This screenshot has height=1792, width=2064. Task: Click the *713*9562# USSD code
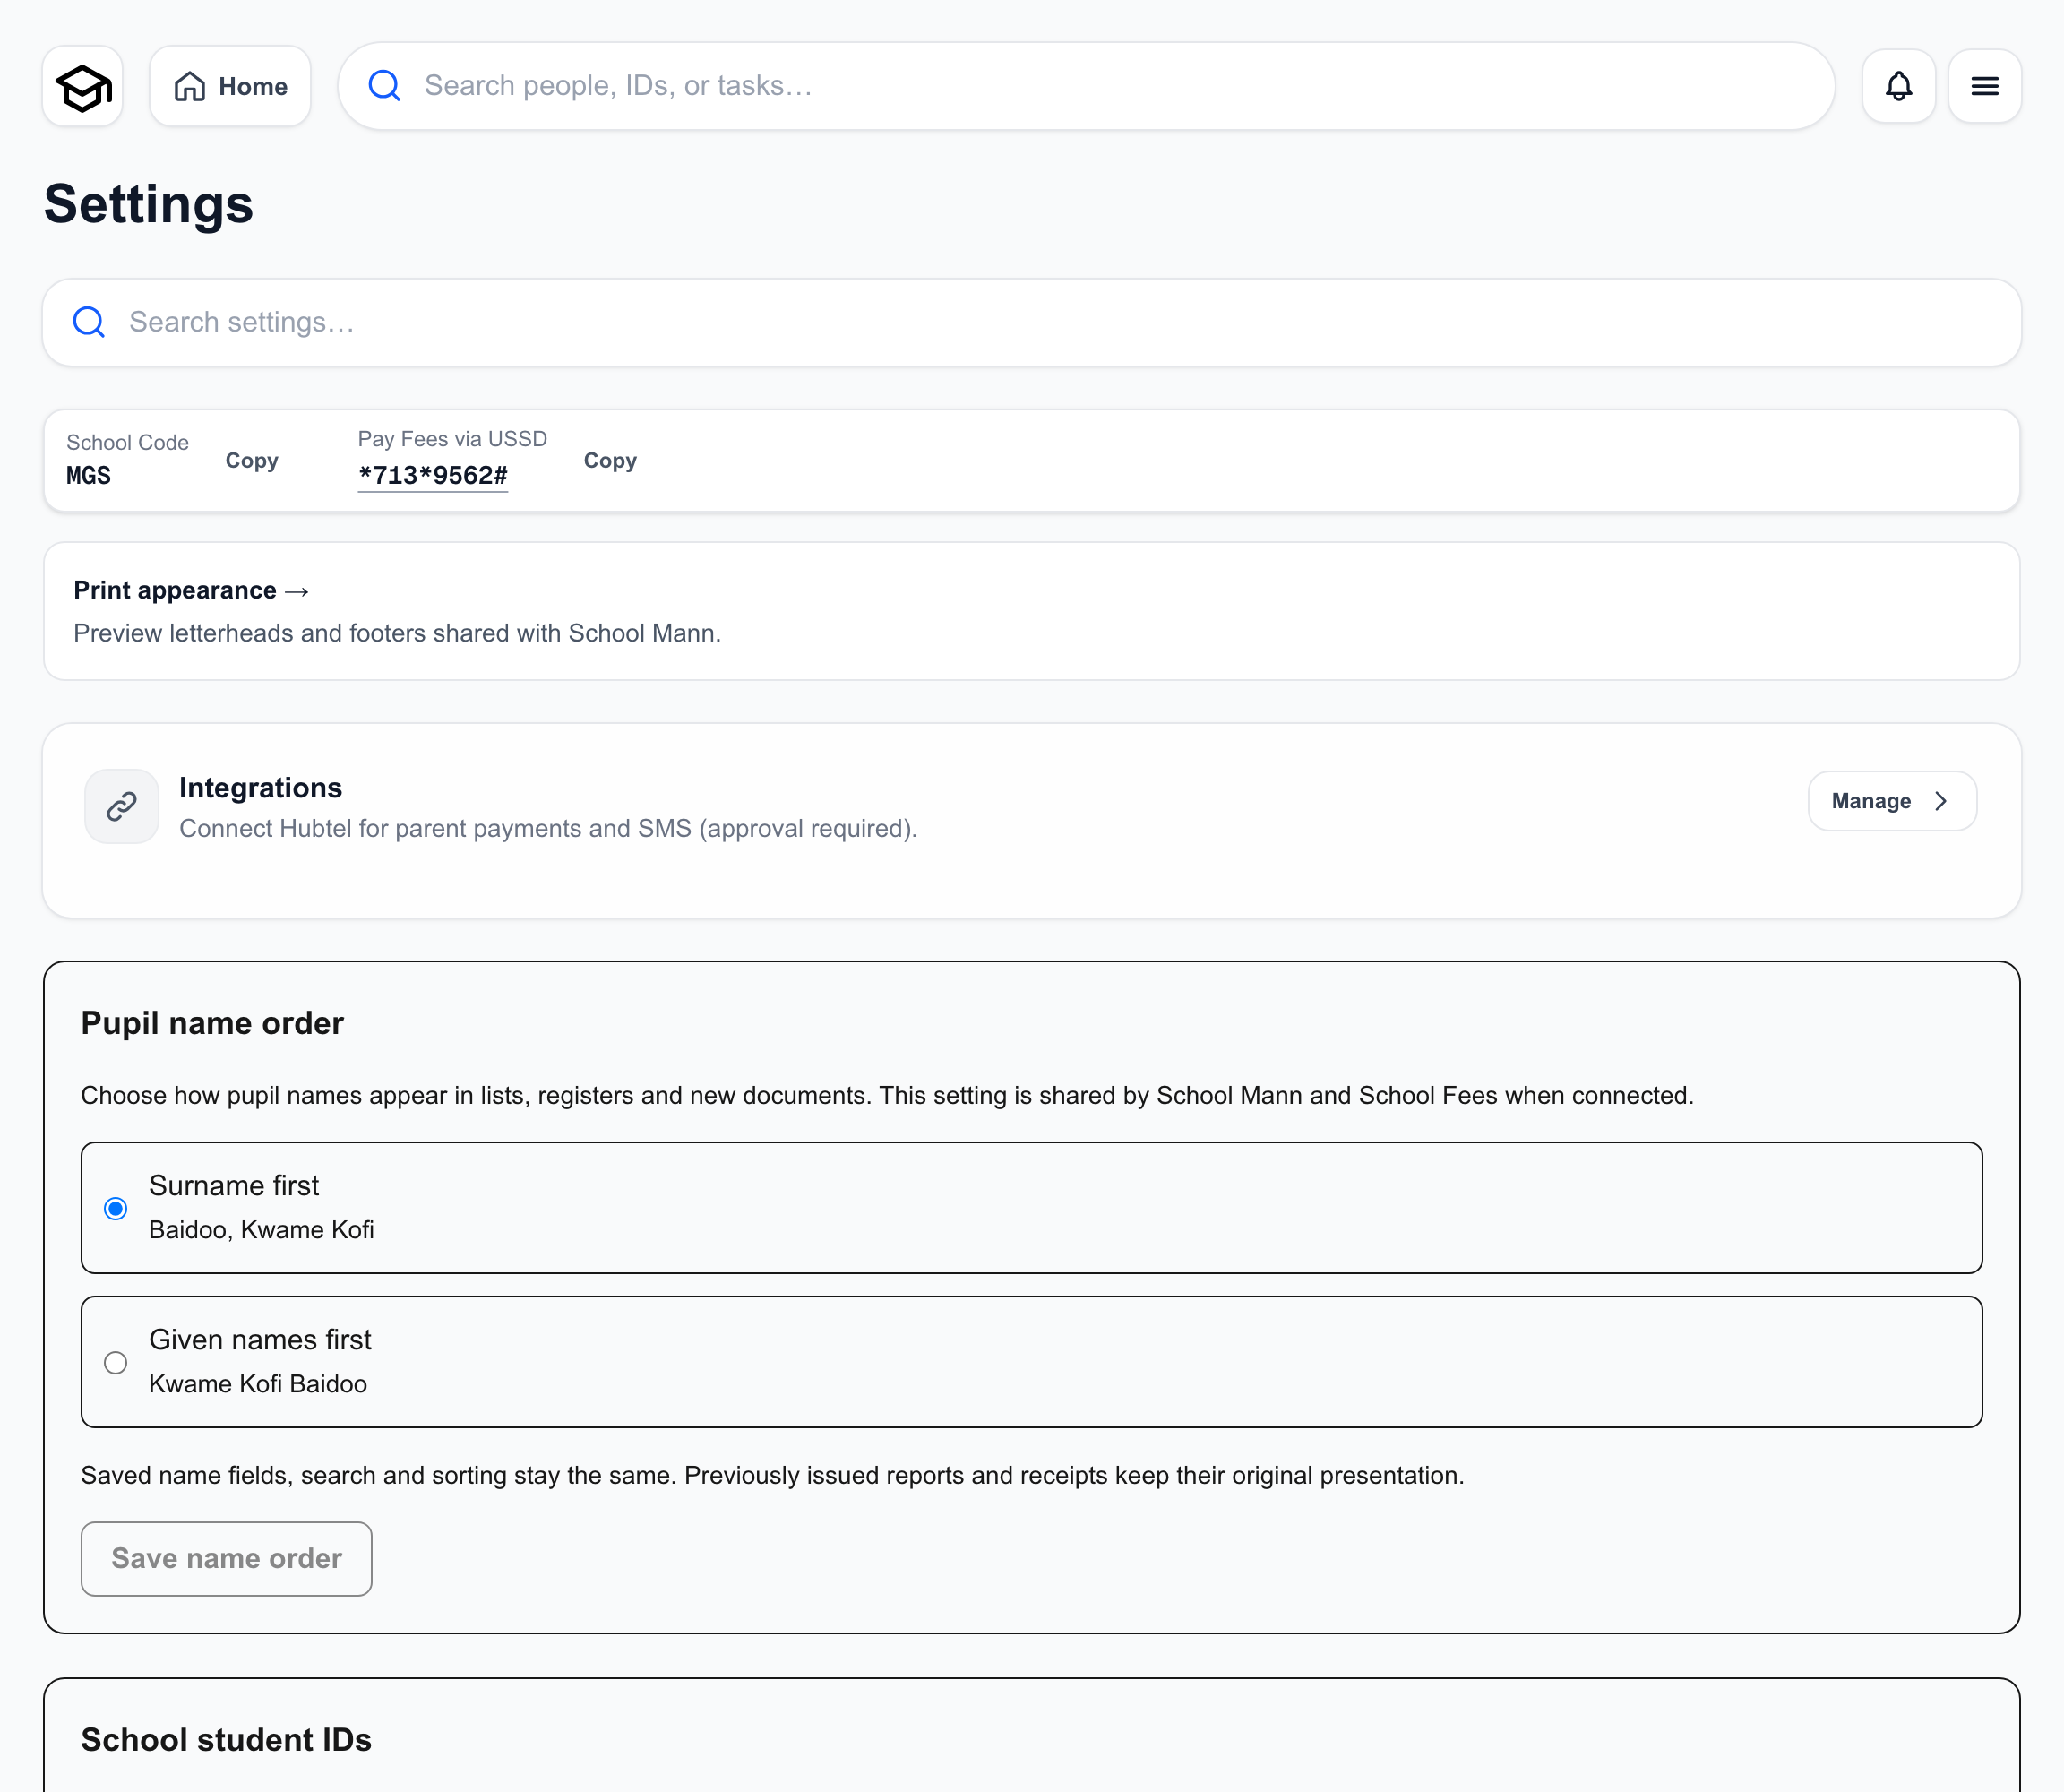pos(433,476)
